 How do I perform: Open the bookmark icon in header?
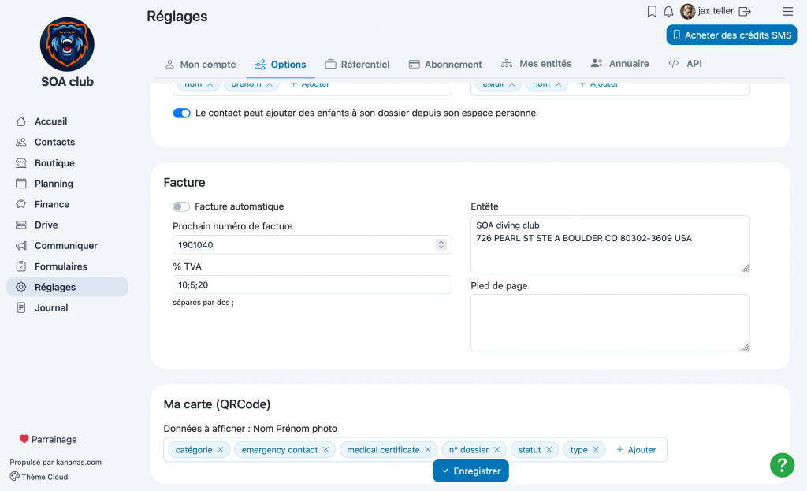(652, 11)
